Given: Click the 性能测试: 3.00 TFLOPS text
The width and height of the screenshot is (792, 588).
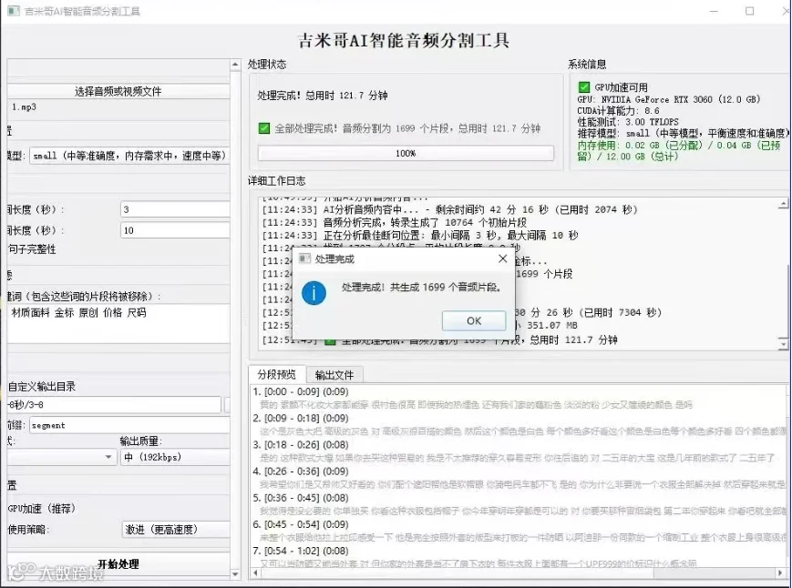Looking at the screenshot, I should [628, 122].
